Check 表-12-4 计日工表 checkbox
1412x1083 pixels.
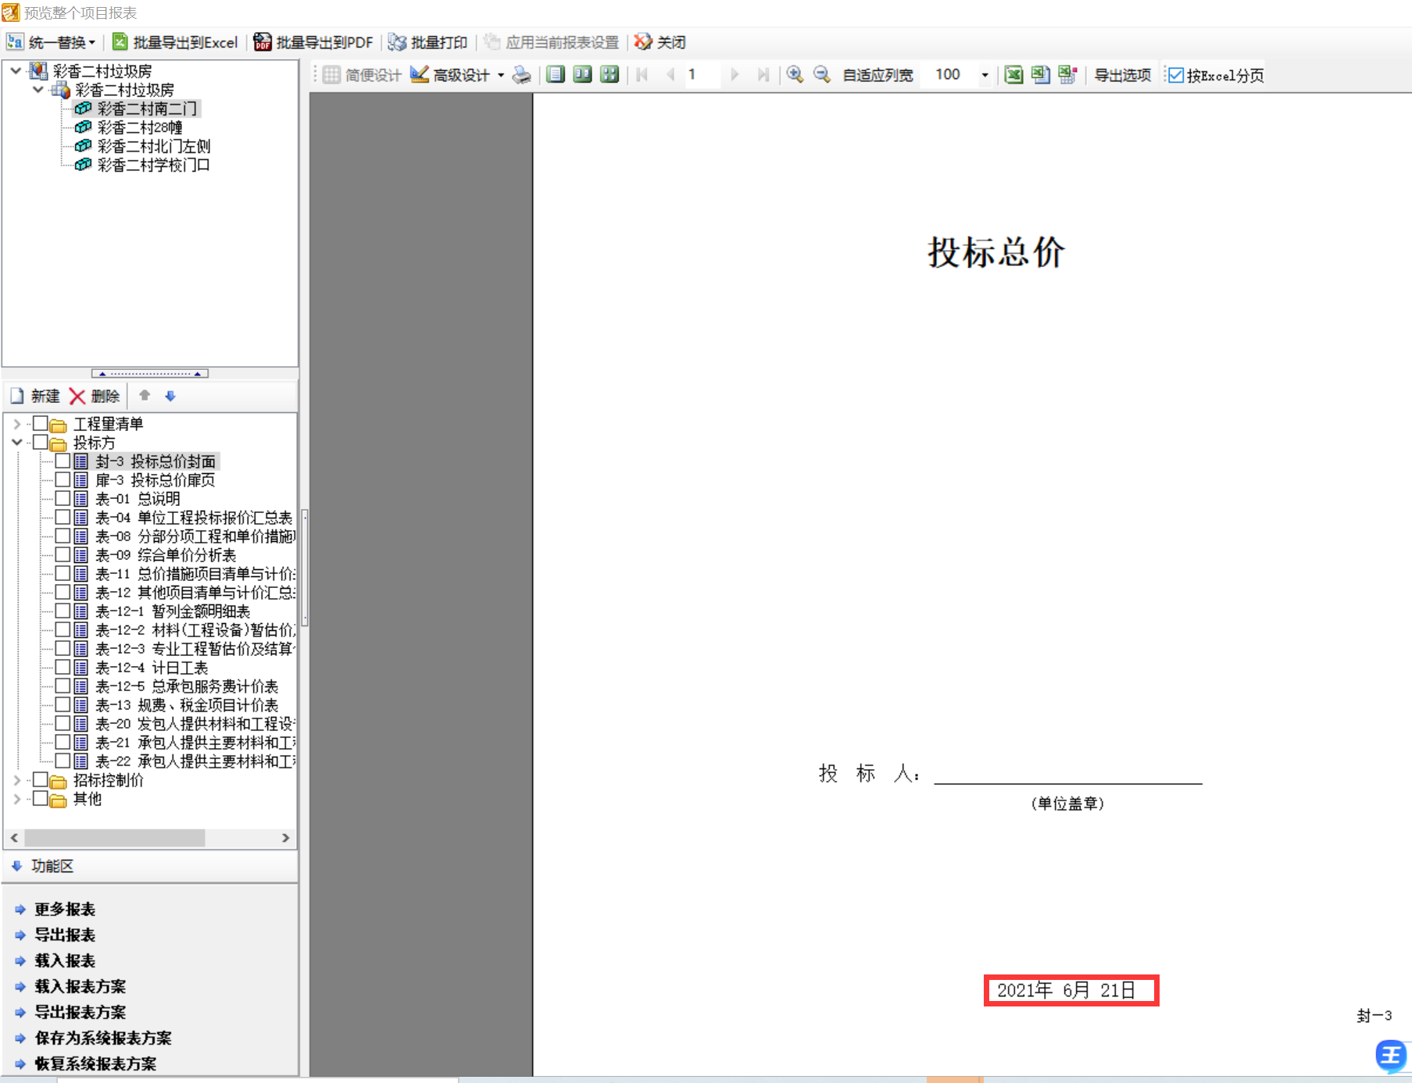click(x=63, y=667)
